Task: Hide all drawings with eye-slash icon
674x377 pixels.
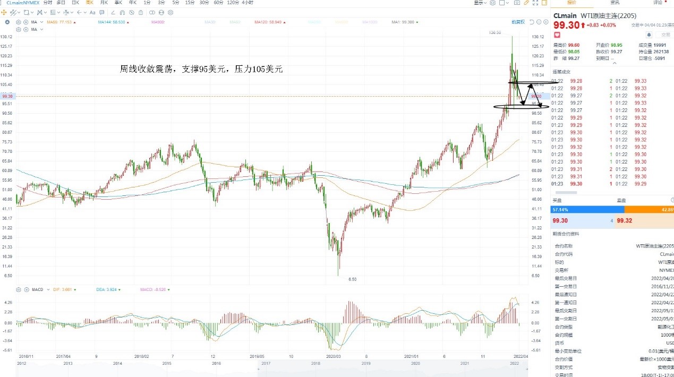Action: tap(132, 12)
